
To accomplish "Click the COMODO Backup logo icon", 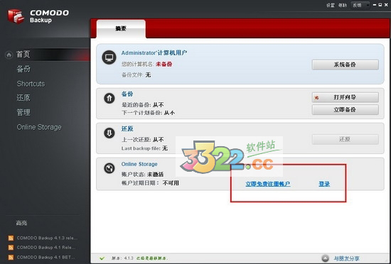I will tap(16, 16).
